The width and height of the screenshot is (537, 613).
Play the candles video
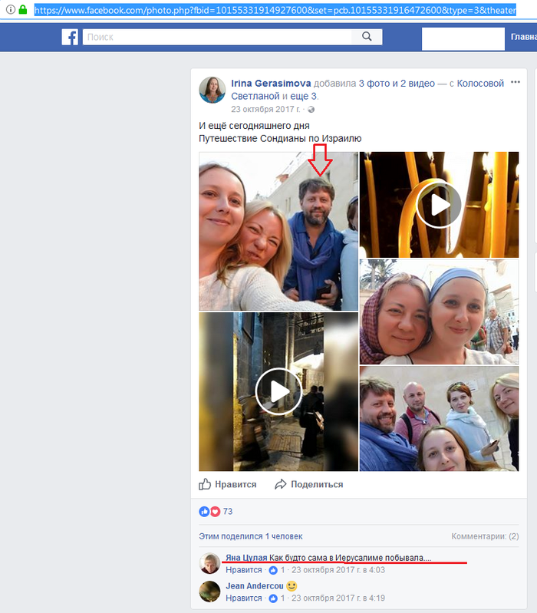(439, 204)
